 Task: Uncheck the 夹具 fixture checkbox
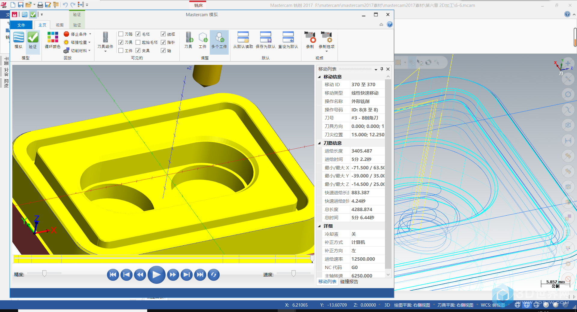(138, 50)
